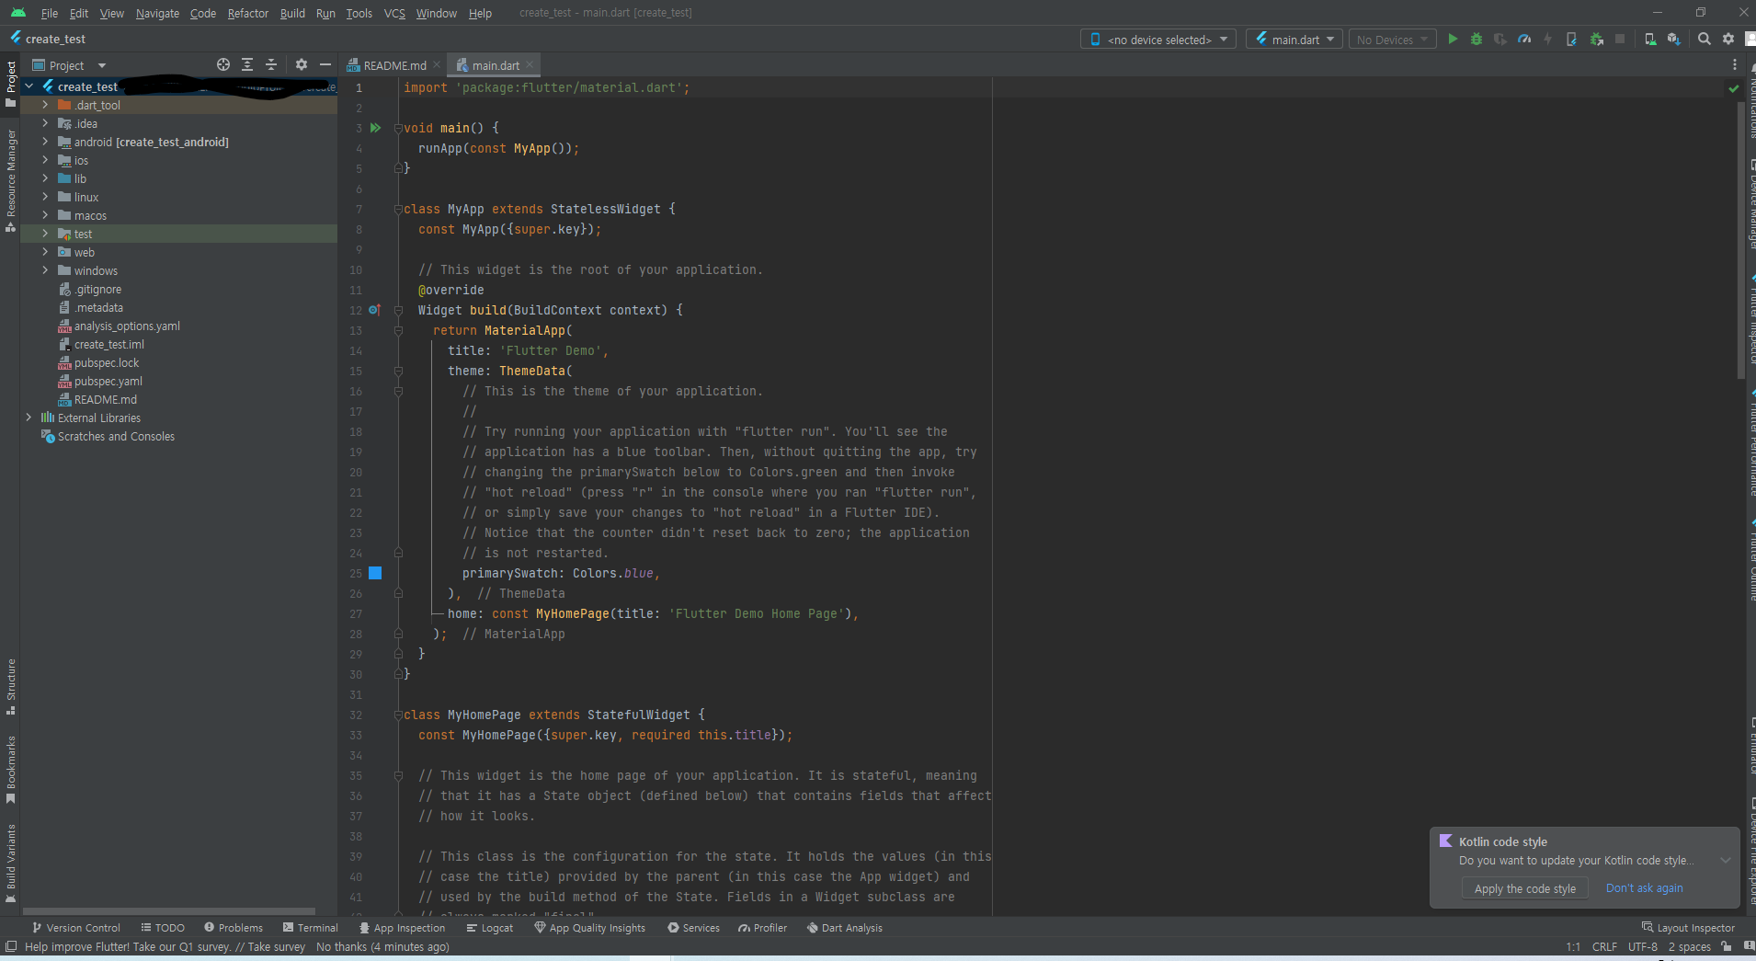Open the Terminal tool window tab

tap(311, 928)
